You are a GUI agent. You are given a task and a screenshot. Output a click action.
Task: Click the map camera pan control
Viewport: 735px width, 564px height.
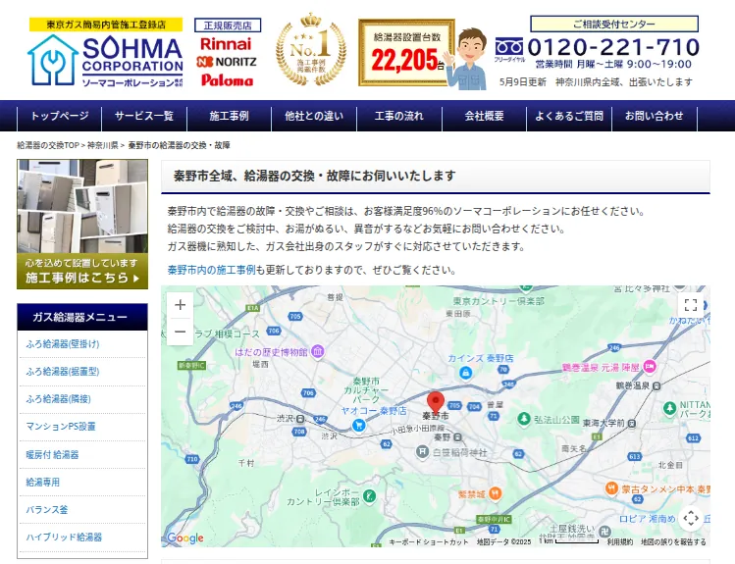coord(691,518)
